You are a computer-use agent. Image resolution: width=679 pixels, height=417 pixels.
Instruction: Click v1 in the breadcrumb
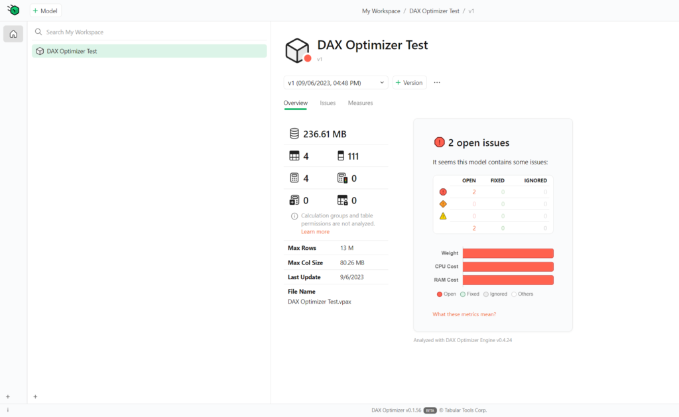[x=471, y=11]
